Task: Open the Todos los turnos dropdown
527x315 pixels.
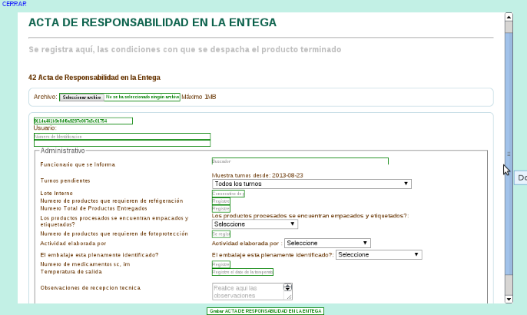Action: [x=311, y=184]
